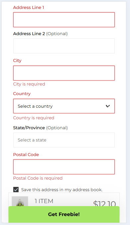
Task: Click the Country is required error message
Action: (33, 118)
